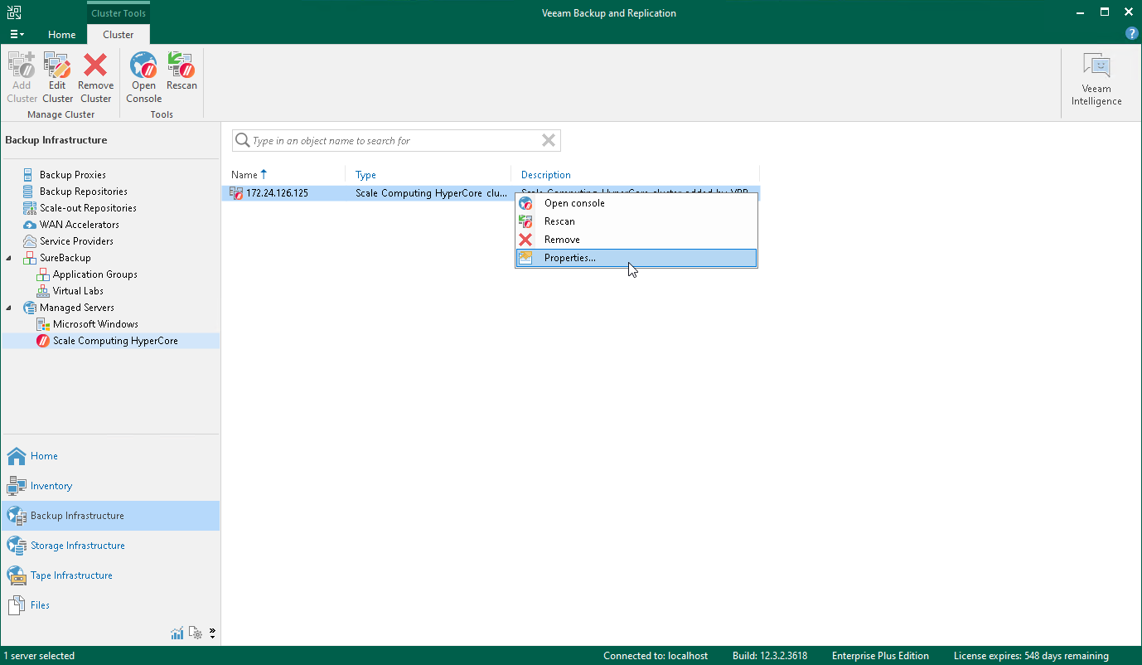This screenshot has width=1142, height=665.
Task: Clear the search box with X
Action: coord(548,141)
